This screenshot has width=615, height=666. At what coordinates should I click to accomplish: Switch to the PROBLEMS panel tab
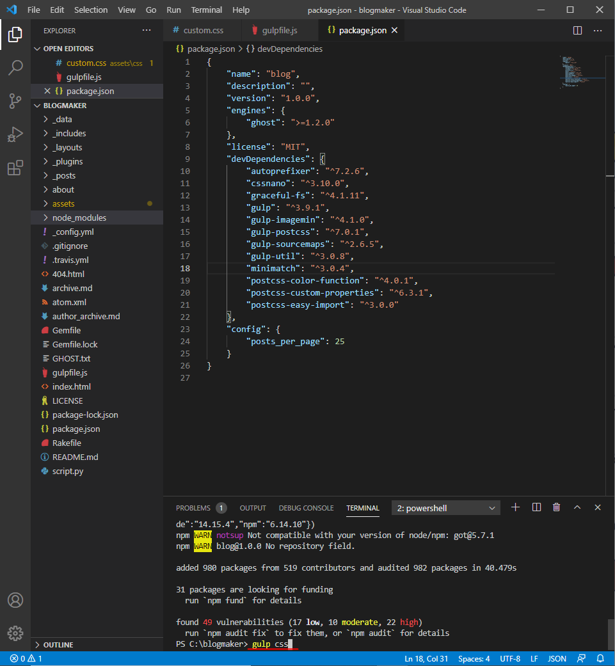coord(202,508)
